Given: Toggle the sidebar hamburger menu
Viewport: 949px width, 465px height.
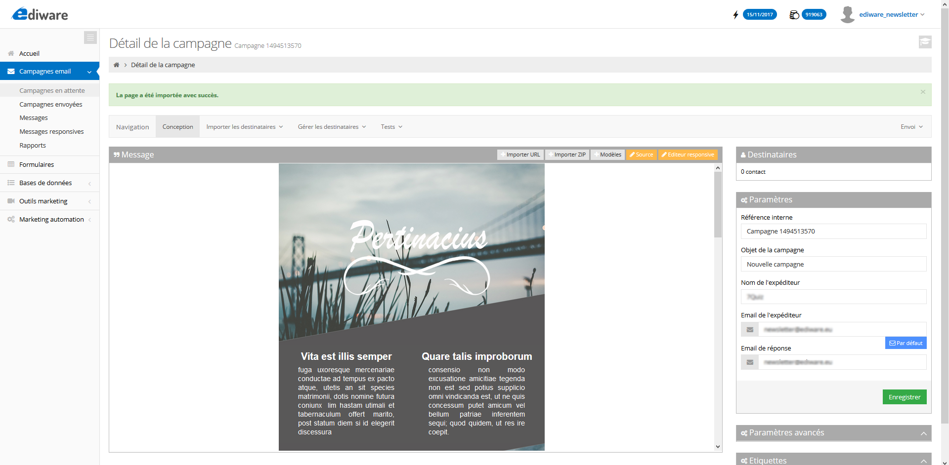Looking at the screenshot, I should (x=90, y=38).
